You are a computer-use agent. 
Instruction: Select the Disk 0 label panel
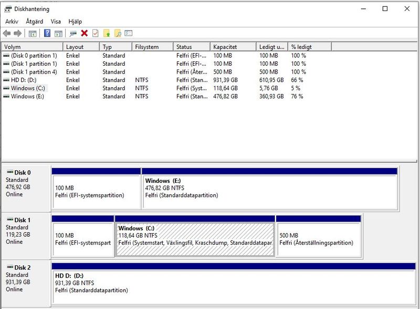(26, 189)
